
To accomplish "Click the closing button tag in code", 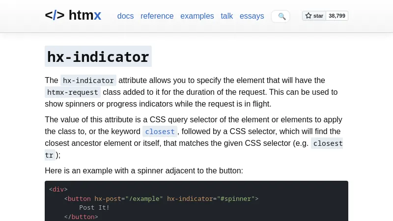I will point(81,217).
